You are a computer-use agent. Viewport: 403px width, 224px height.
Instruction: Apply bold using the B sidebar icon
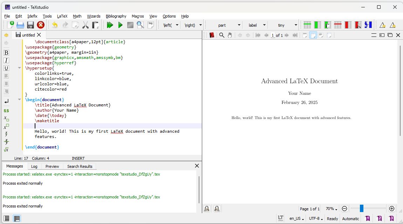(x=6, y=53)
